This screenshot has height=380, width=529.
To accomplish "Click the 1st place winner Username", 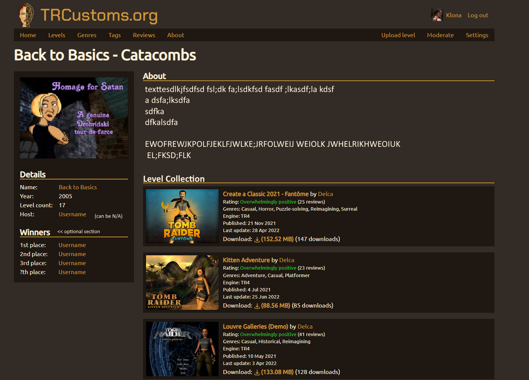I will [x=72, y=245].
